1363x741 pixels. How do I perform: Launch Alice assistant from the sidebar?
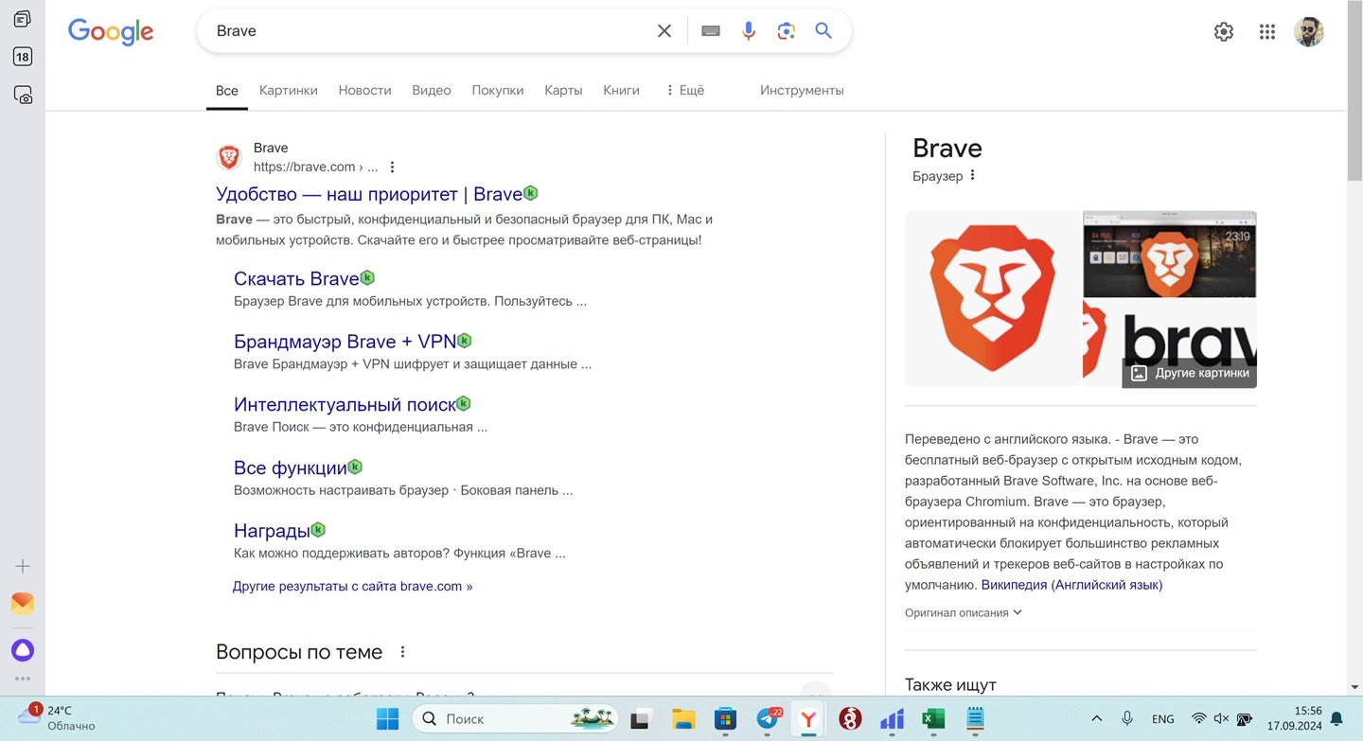(x=23, y=650)
